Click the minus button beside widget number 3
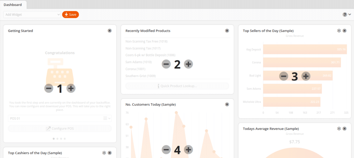The height and width of the screenshot is (158, 354). pyautogui.click(x=283, y=76)
